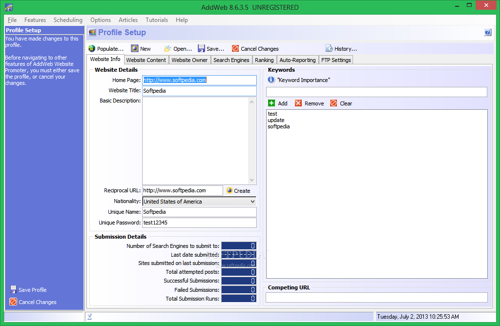Screen dimensions: 500x326
Task: Click the Create button label
Action: pos(242,190)
